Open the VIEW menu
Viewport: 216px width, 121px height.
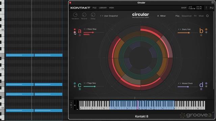click(x=111, y=8)
